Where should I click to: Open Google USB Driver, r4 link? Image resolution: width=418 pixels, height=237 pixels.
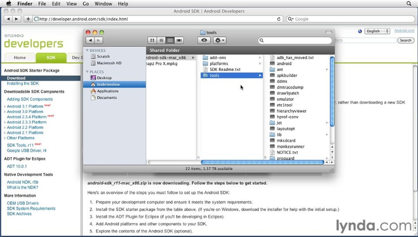coord(27,150)
